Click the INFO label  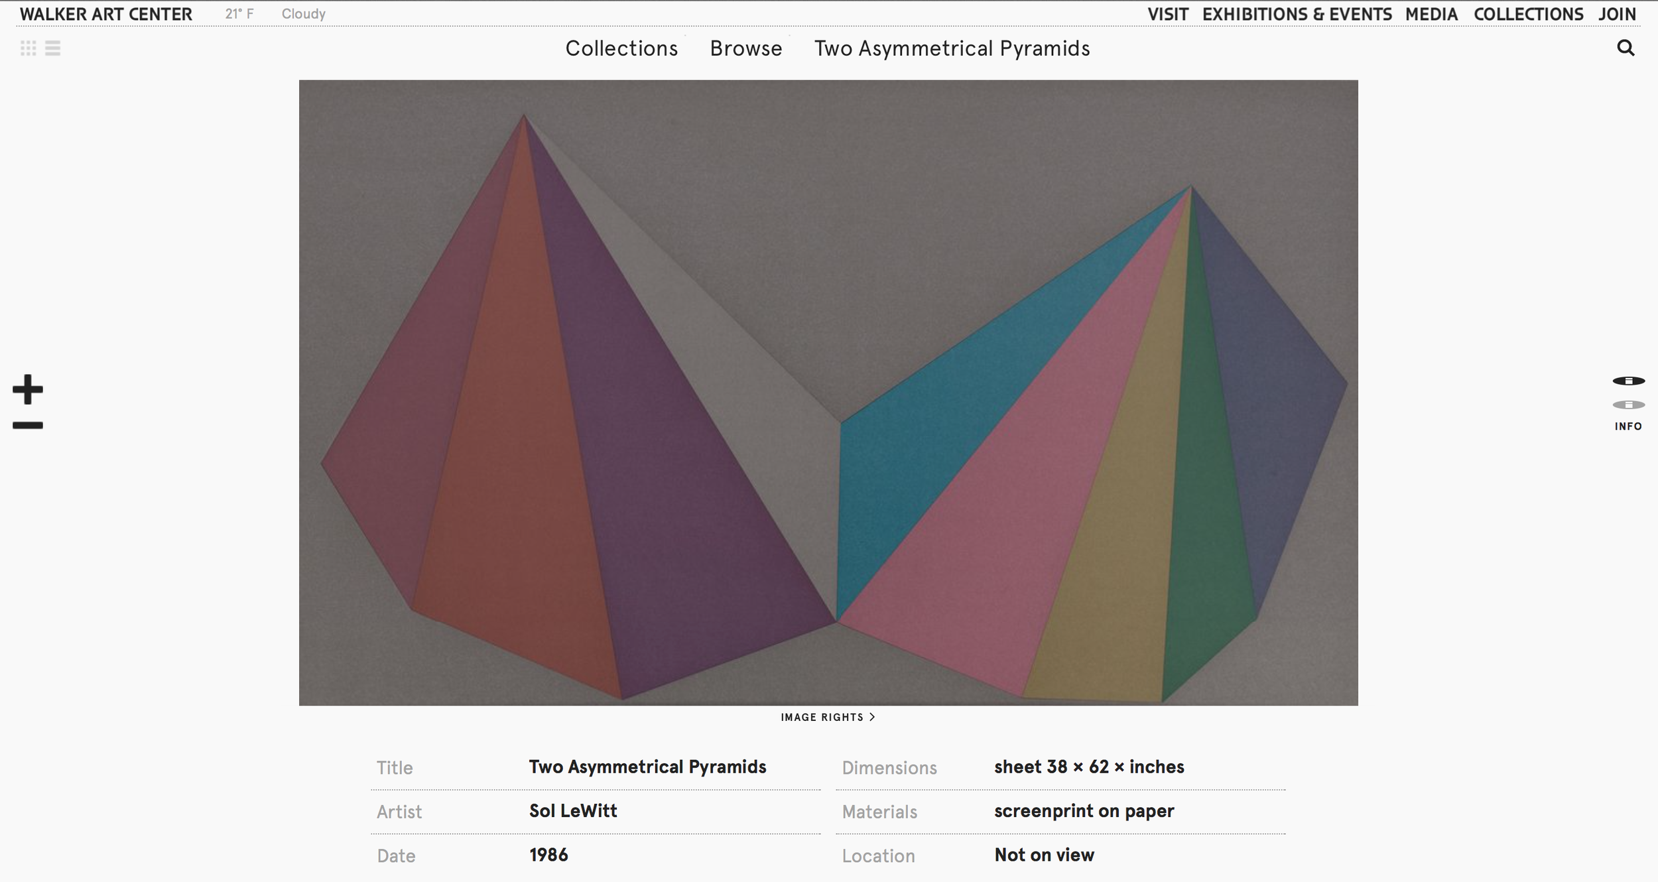click(1629, 426)
